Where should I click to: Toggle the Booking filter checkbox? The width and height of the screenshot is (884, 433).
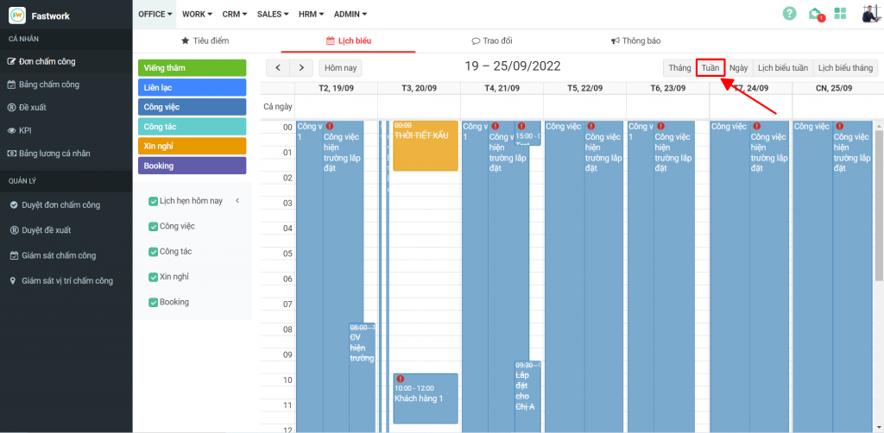pos(154,302)
